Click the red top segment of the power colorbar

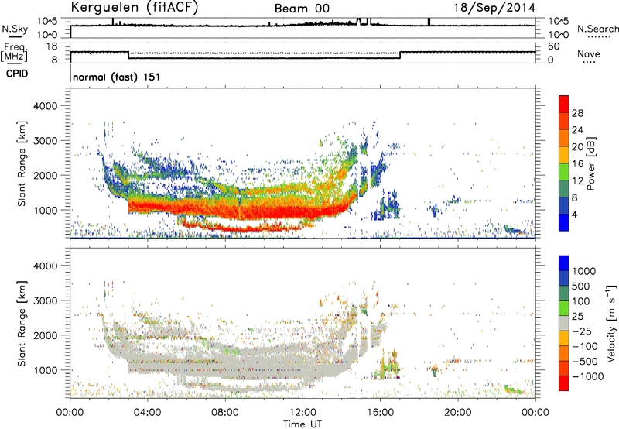point(564,104)
